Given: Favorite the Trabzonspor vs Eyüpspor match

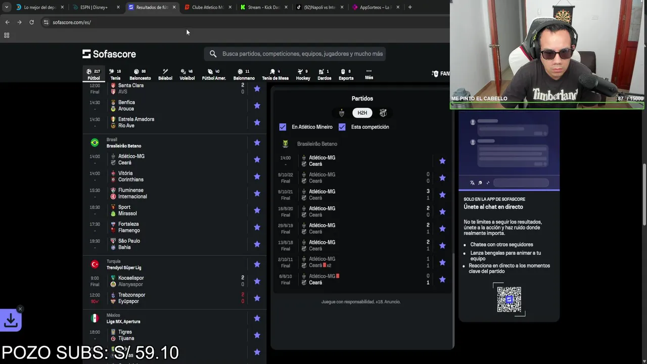Looking at the screenshot, I should [x=257, y=298].
